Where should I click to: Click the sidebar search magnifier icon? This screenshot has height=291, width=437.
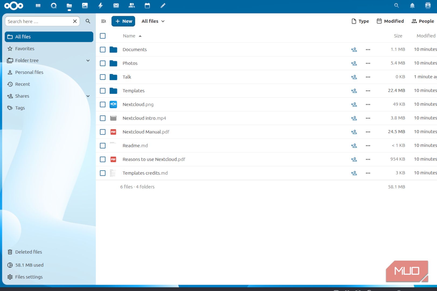tap(88, 21)
